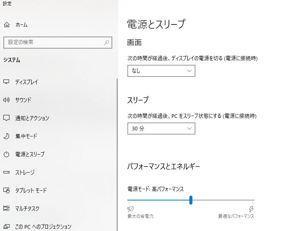Click the chevron on the 30 分 combo box
This screenshot has width=302, height=231.
pyautogui.click(x=189, y=129)
